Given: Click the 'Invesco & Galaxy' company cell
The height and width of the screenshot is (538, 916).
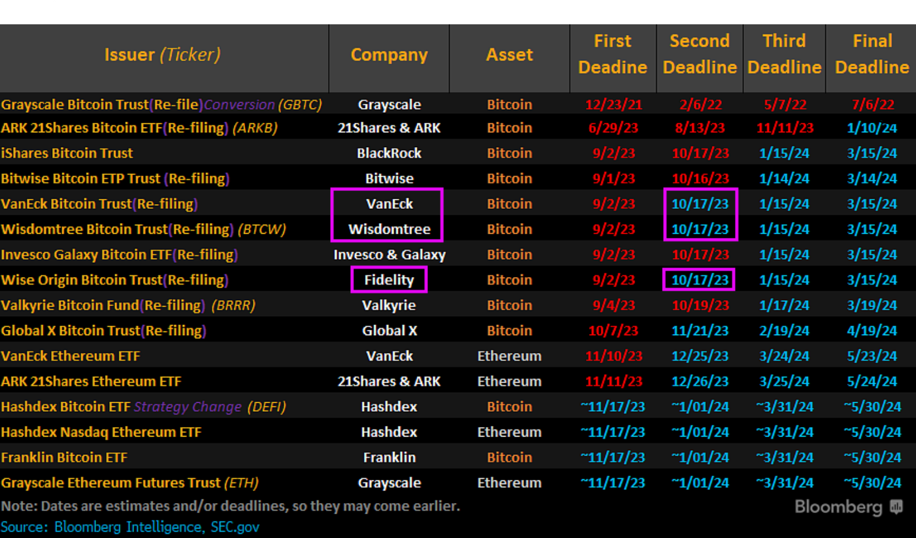Looking at the screenshot, I should click(x=389, y=255).
